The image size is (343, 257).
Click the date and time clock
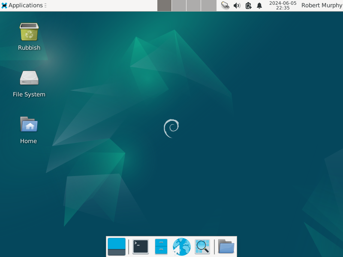tap(283, 6)
